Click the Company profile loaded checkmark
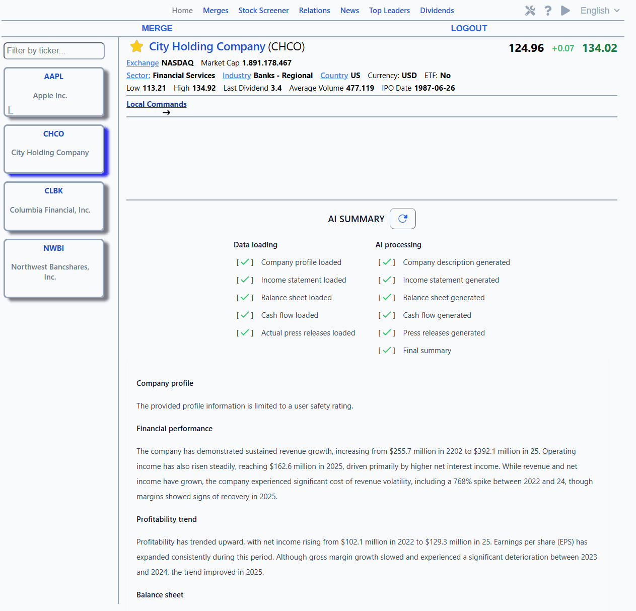This screenshot has width=636, height=611. click(245, 262)
